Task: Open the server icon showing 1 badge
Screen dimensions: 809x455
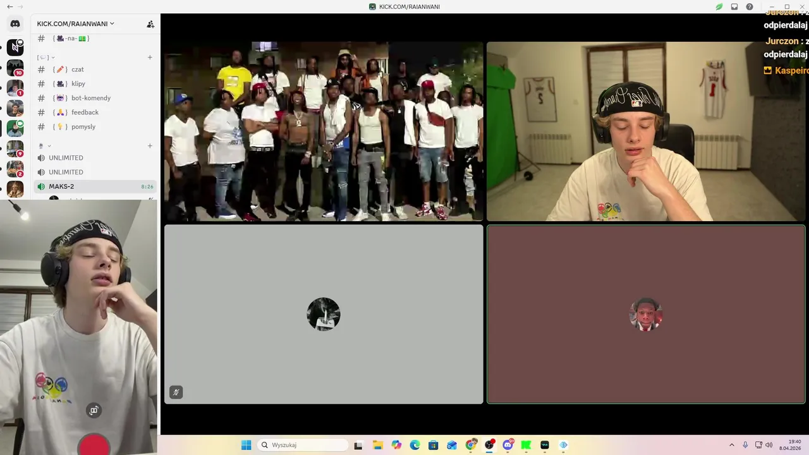Action: click(15, 88)
